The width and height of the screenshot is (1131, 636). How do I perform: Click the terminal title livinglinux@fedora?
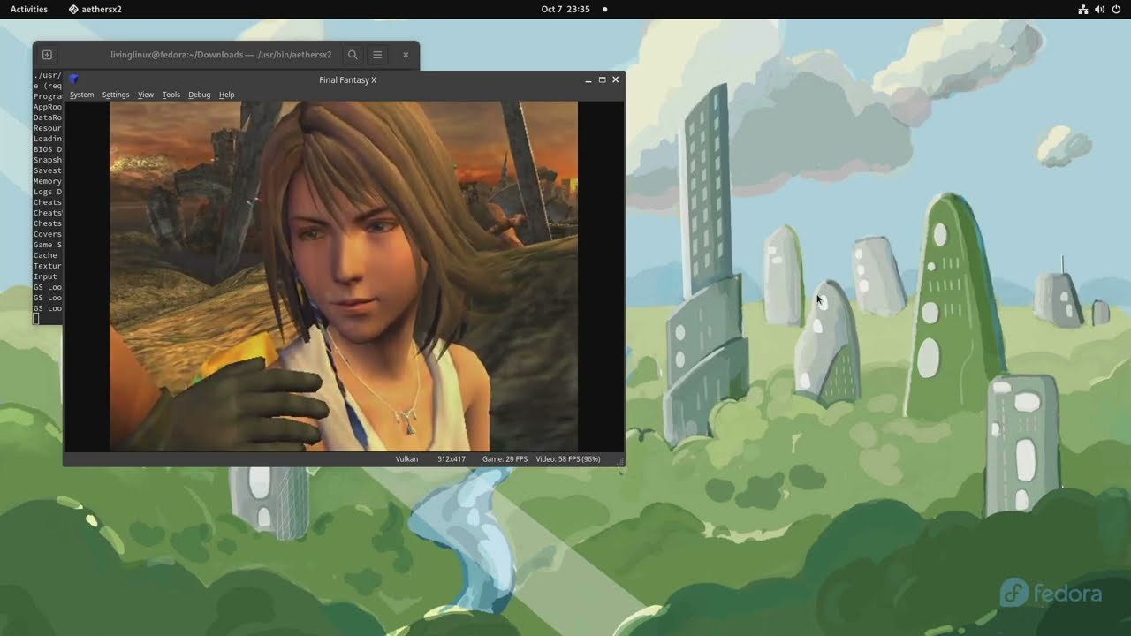pos(221,55)
